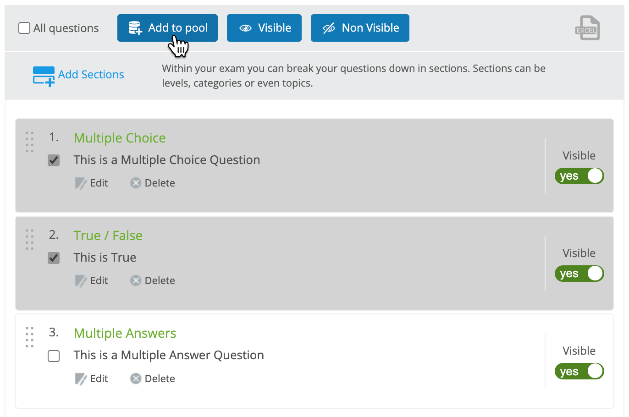Click the Excel export icon
The width and height of the screenshot is (629, 417).
click(x=587, y=28)
